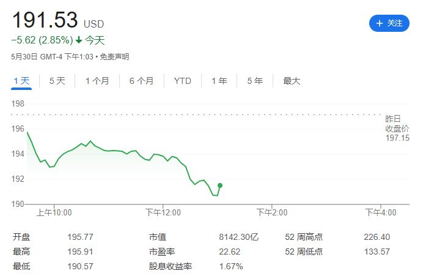Select the 5 年 tab
The image size is (434, 276).
[255, 81]
